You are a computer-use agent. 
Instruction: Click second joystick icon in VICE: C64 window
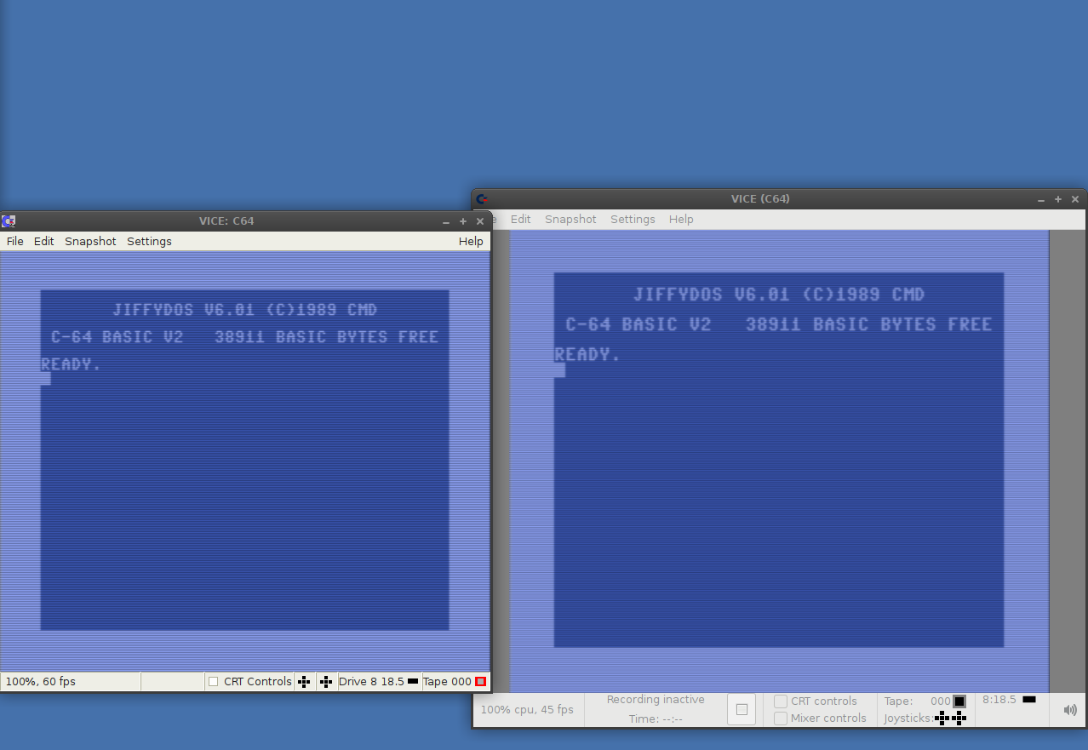coord(326,681)
